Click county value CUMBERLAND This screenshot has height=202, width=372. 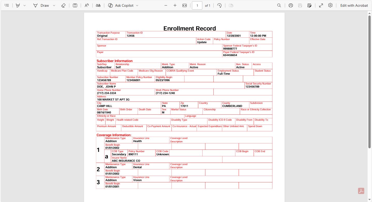[x=232, y=106]
